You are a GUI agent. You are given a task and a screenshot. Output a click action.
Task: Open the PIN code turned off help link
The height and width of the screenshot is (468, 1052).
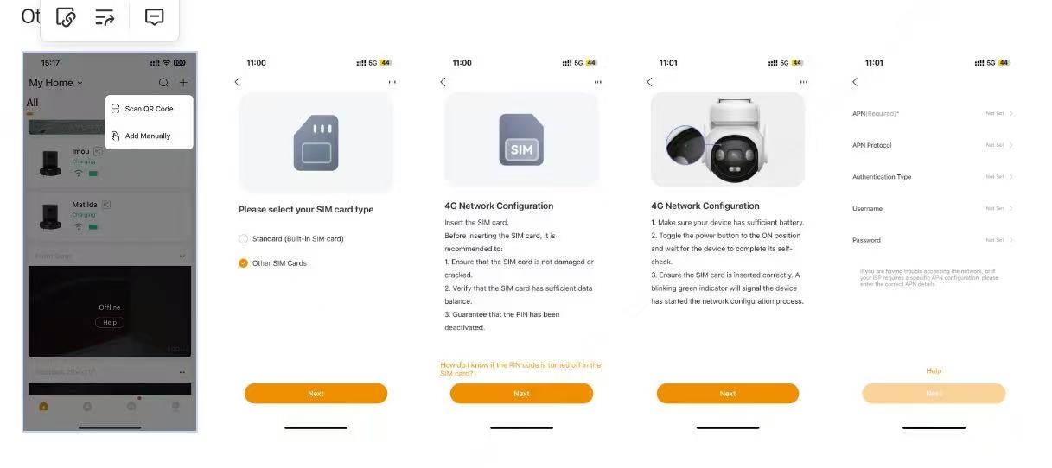pos(520,369)
